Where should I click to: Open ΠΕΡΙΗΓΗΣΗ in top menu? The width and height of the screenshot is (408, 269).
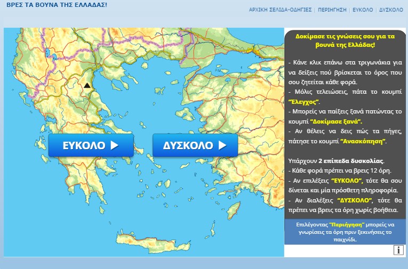pyautogui.click(x=332, y=10)
